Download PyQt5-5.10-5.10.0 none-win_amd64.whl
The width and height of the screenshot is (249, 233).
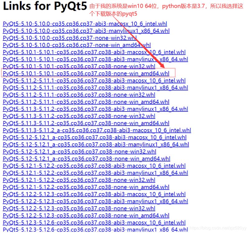(77, 45)
